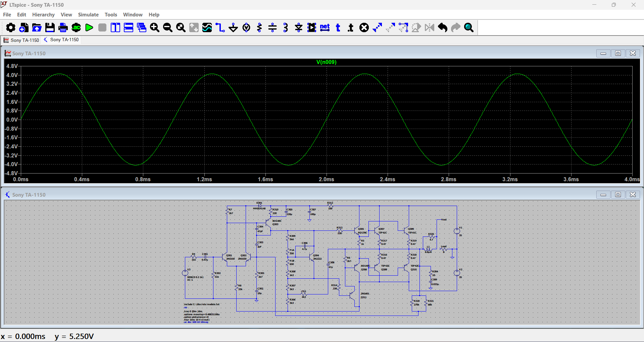Open Configure Analysis (.ac) icon
This screenshot has width=644, height=342.
coord(76,27)
